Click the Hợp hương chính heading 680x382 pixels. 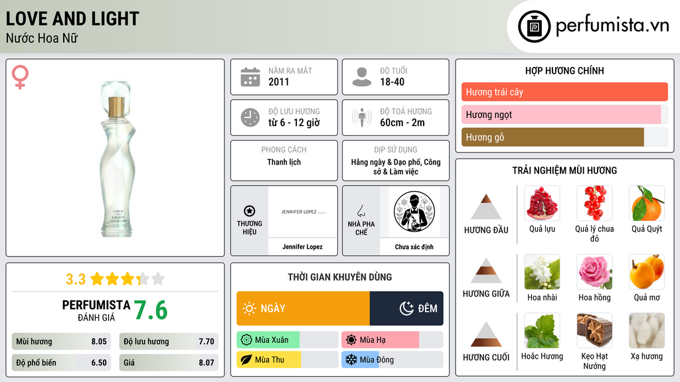click(564, 70)
